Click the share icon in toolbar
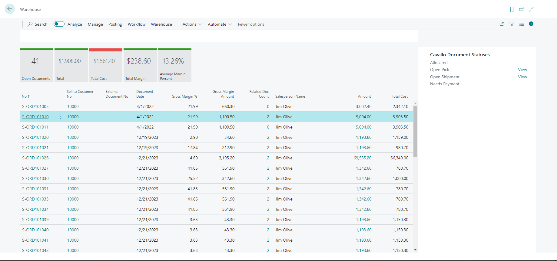 (x=502, y=24)
